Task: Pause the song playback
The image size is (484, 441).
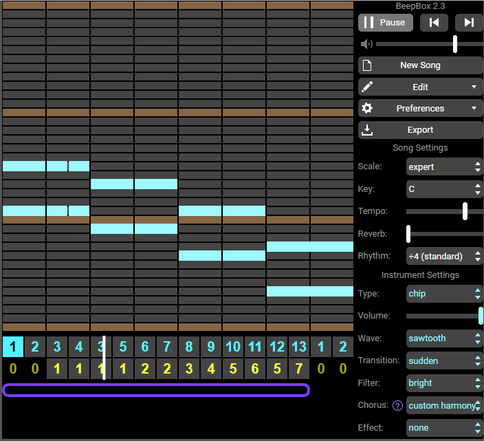Action: [385, 23]
